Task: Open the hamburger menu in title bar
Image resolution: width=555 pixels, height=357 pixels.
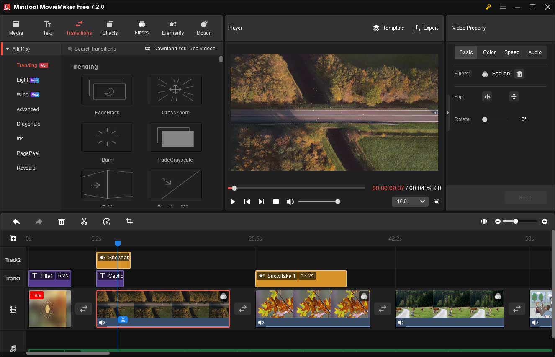Action: (x=503, y=7)
